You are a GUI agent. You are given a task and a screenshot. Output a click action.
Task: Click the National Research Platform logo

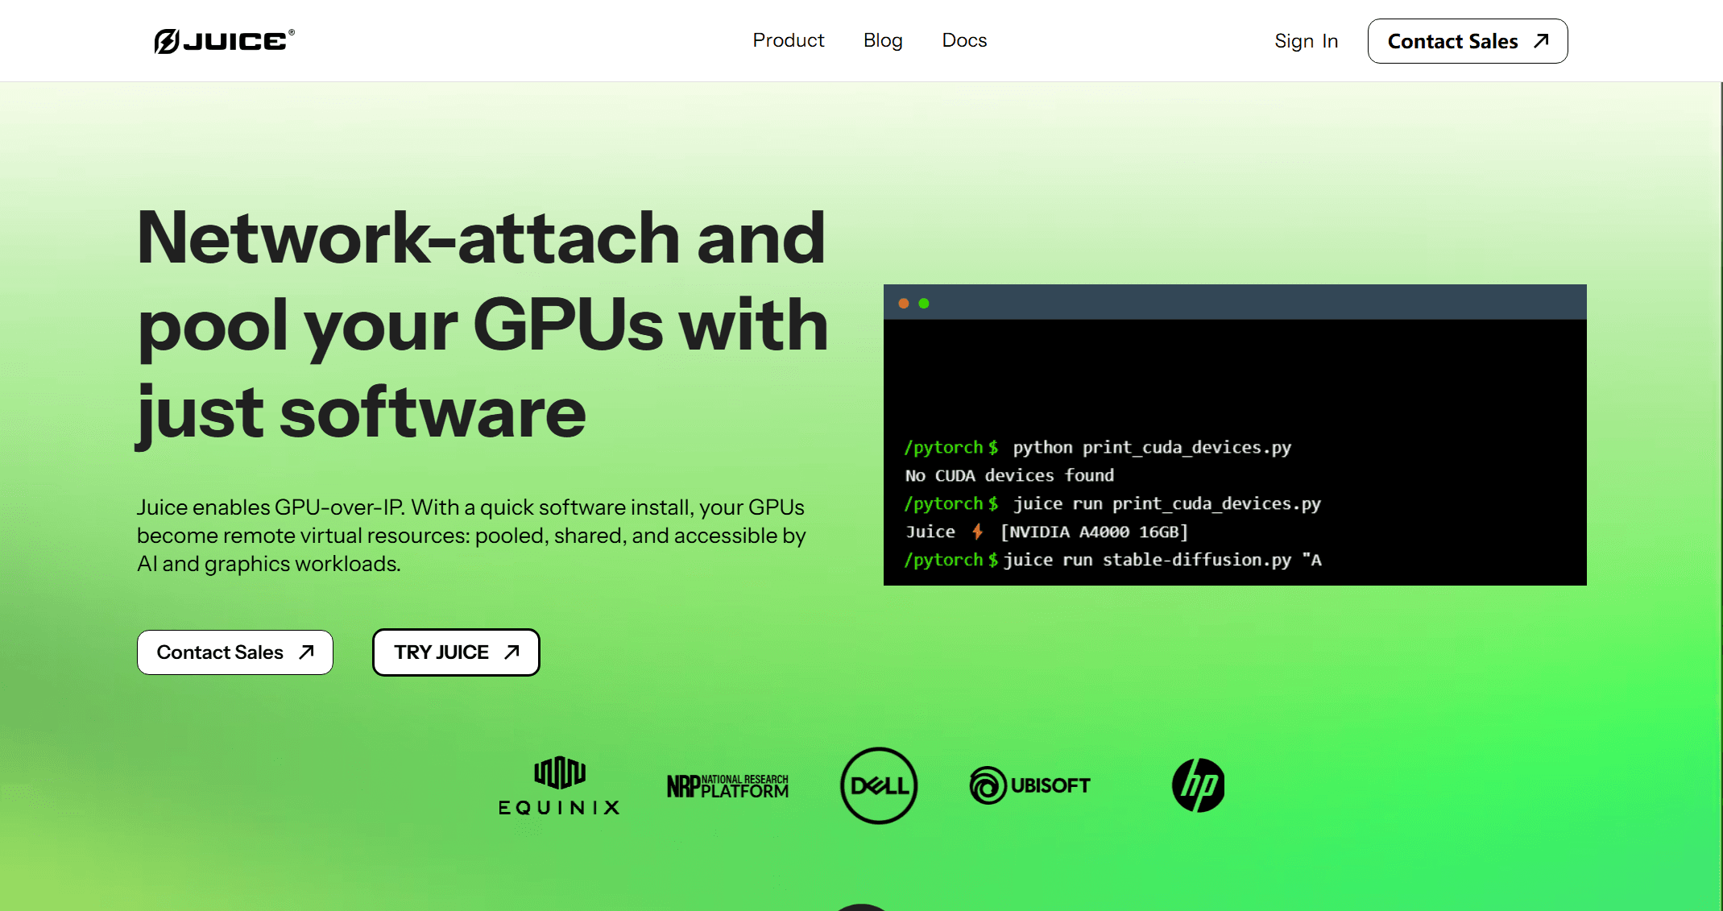coord(727,785)
